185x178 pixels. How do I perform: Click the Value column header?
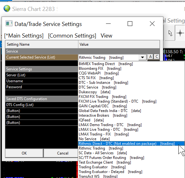[119, 44]
